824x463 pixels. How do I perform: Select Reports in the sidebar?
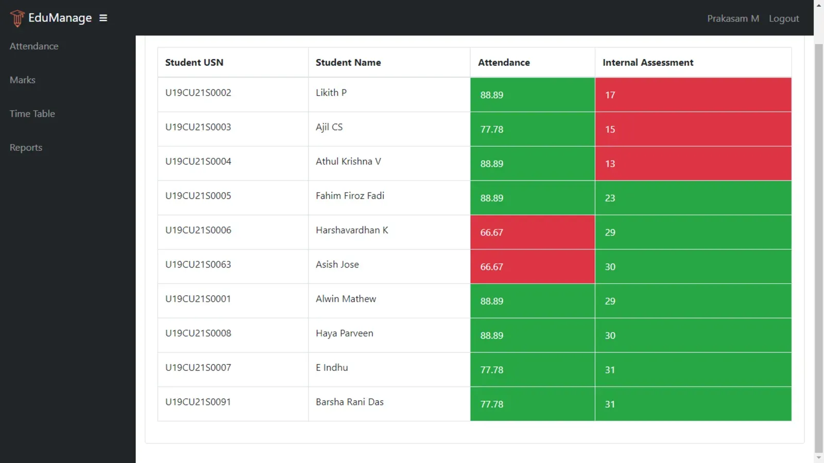pos(26,148)
